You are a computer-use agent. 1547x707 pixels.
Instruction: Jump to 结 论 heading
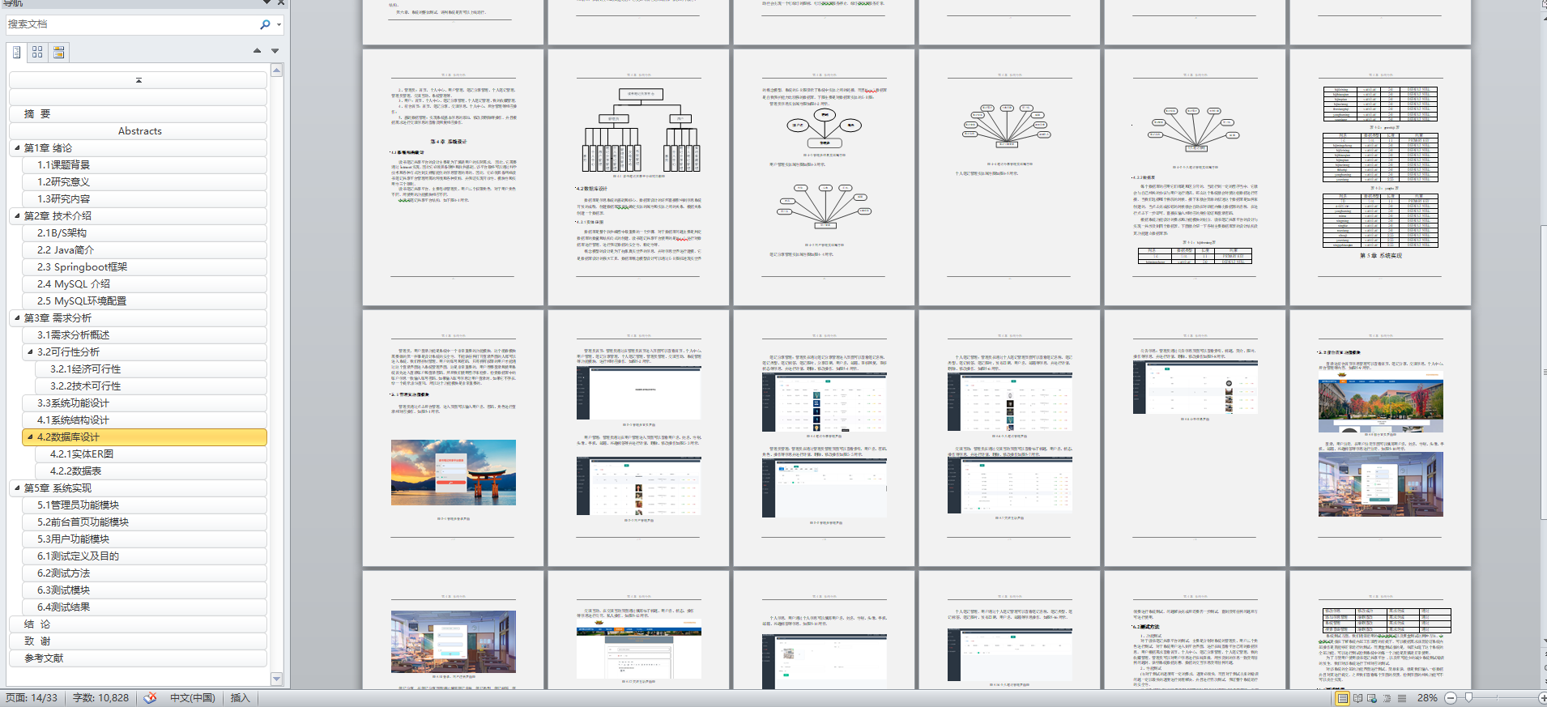coord(138,624)
